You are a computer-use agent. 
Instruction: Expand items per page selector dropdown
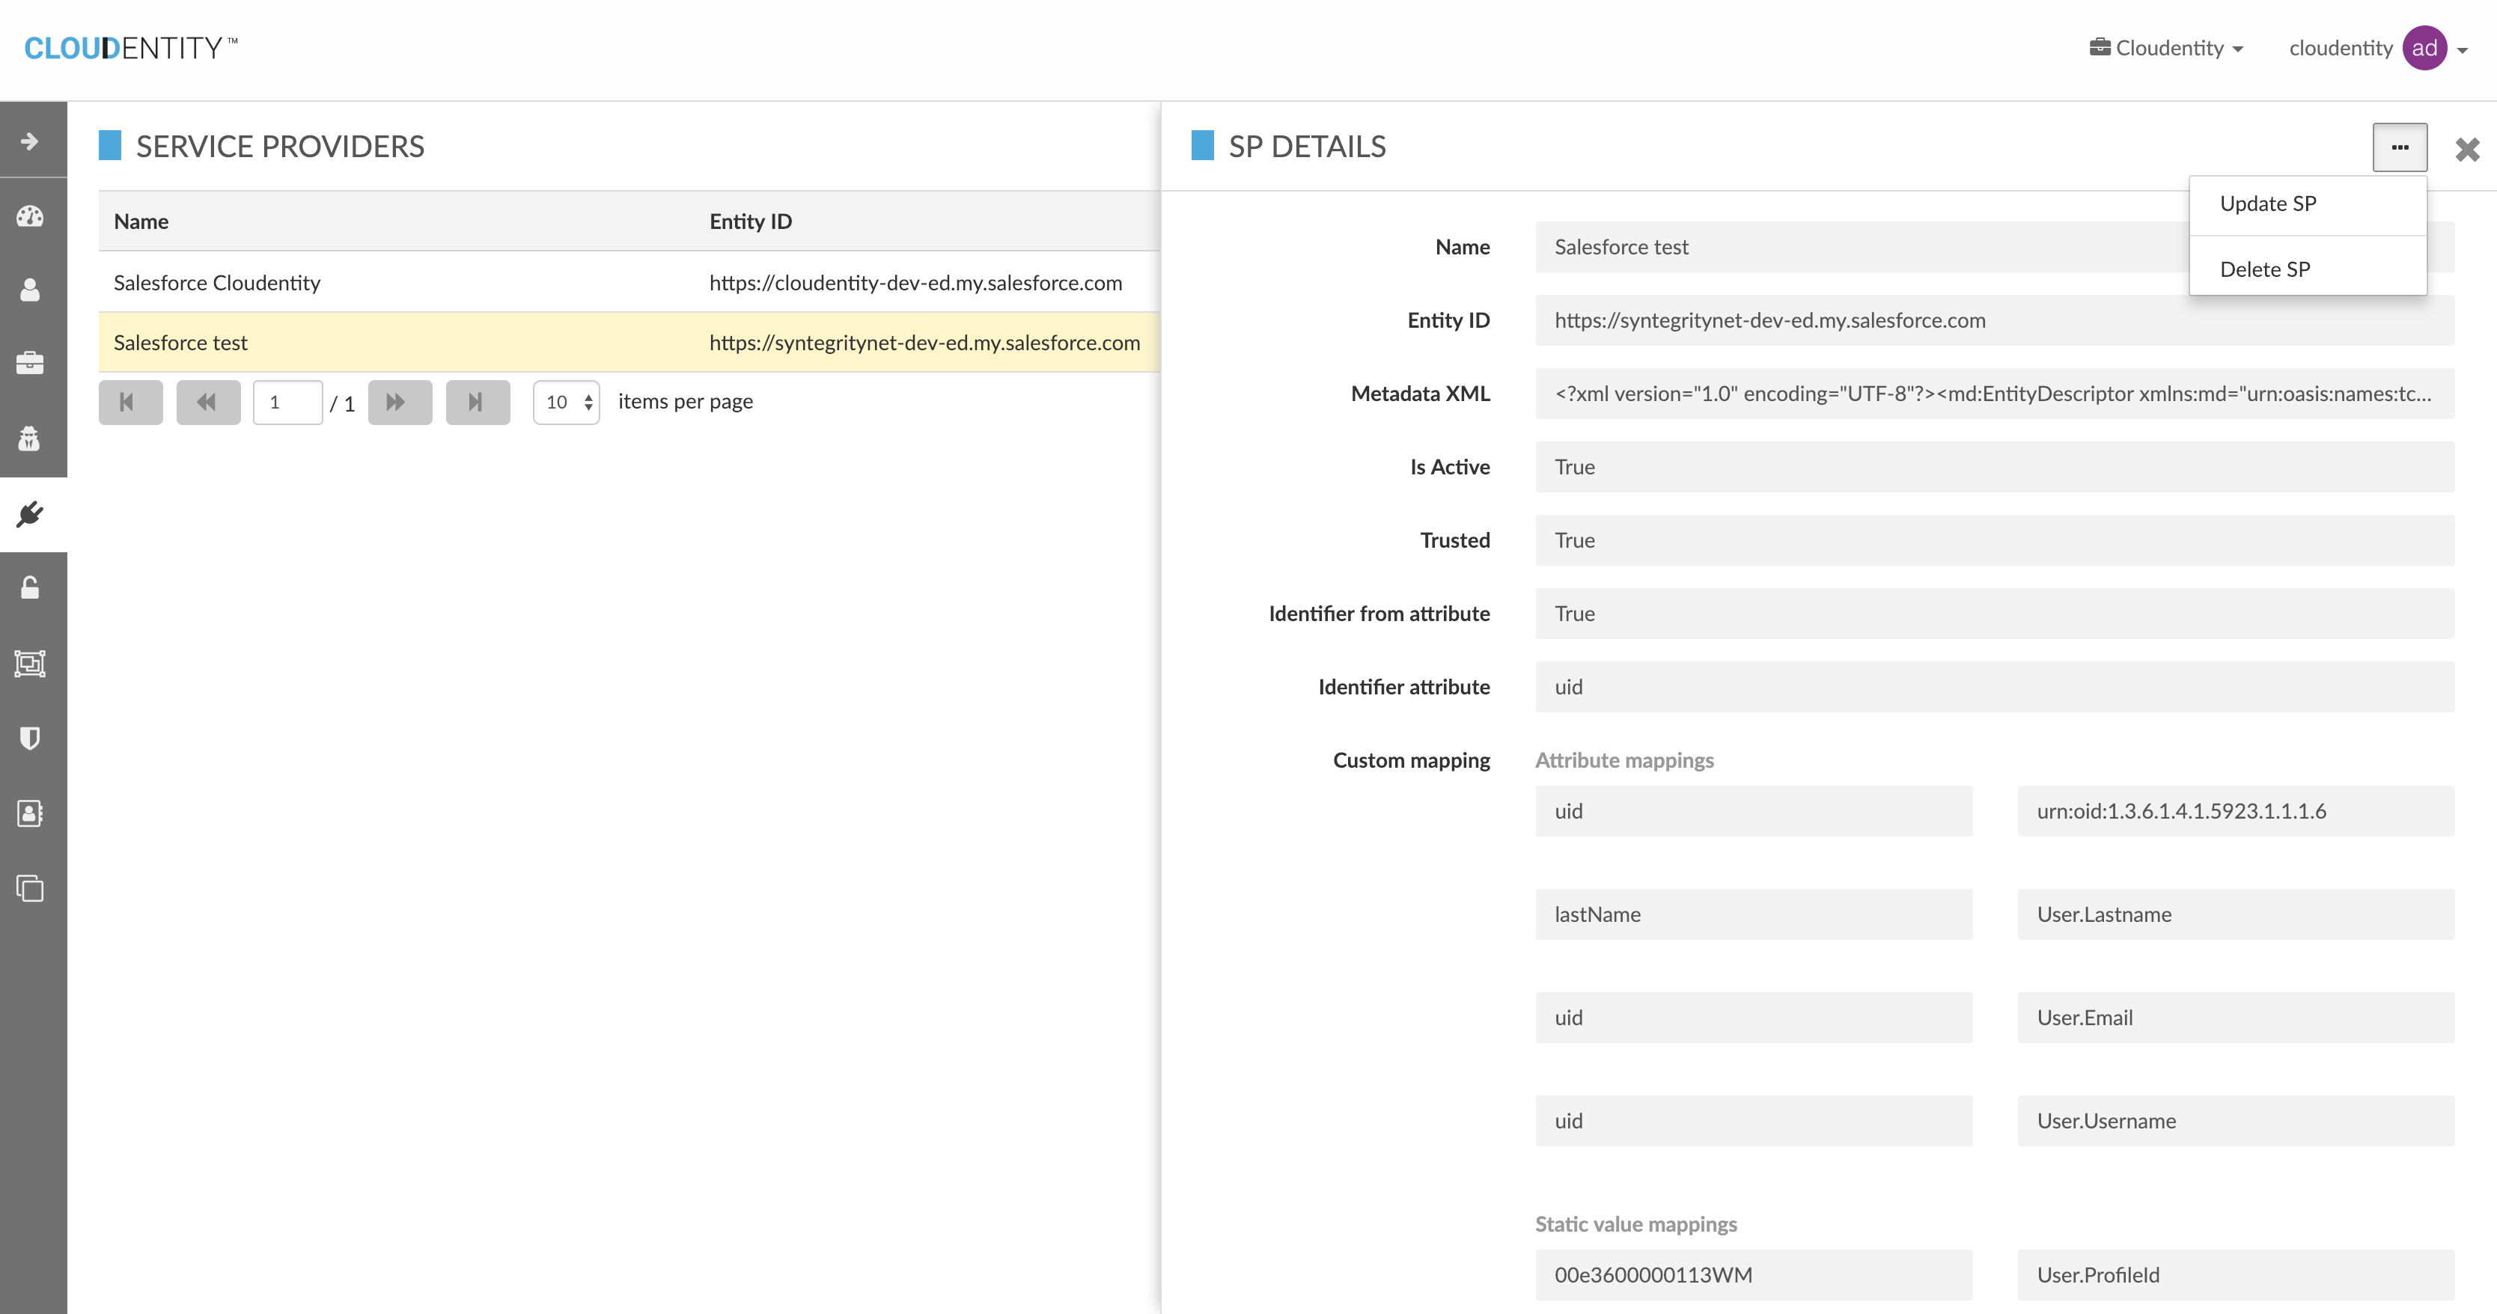[x=567, y=401]
